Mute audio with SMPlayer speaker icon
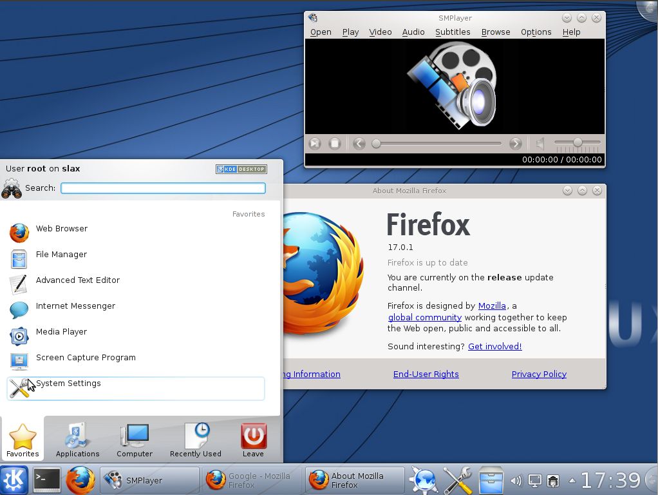 pyautogui.click(x=541, y=144)
